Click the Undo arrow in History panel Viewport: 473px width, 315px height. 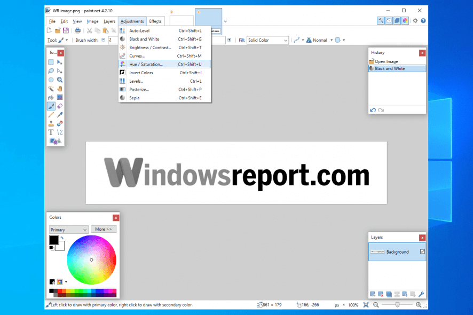click(373, 110)
